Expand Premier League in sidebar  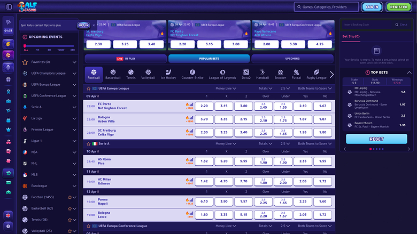point(74,130)
